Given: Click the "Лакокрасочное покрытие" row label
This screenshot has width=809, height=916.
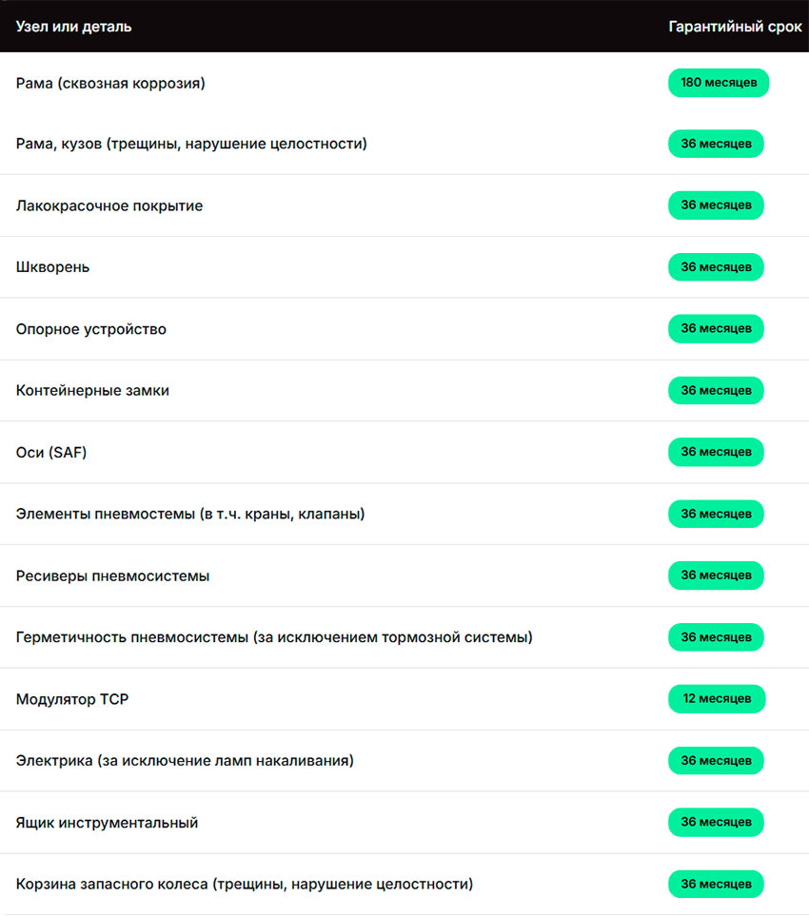Looking at the screenshot, I should coord(109,206).
